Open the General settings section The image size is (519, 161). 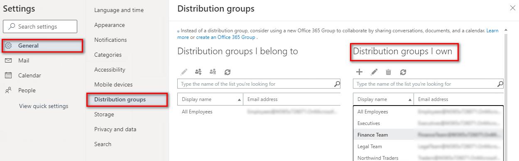[x=42, y=46]
